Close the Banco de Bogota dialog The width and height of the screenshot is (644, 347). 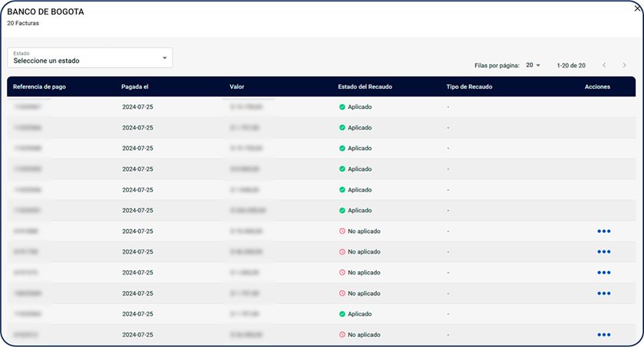637,8
